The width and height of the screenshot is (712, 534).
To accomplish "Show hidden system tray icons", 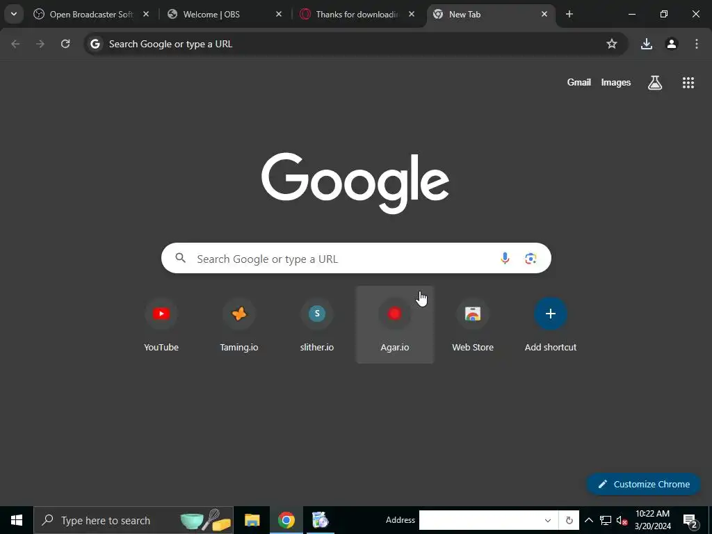I will tap(588, 520).
